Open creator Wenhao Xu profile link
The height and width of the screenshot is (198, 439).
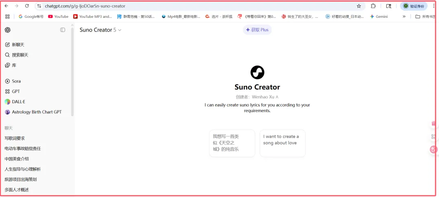point(265,97)
